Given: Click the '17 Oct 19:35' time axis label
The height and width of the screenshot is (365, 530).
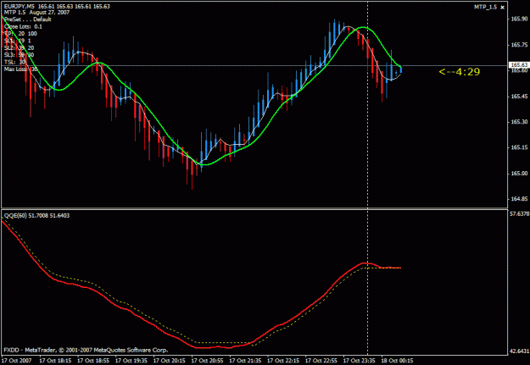Looking at the screenshot, I should point(131,361).
